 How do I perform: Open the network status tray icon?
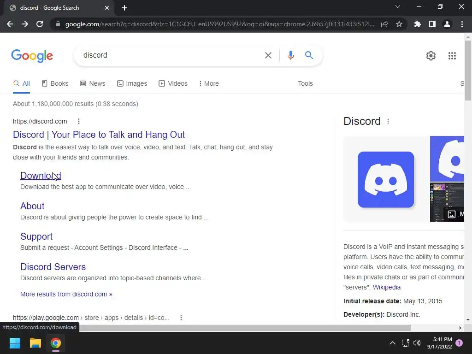(x=405, y=343)
